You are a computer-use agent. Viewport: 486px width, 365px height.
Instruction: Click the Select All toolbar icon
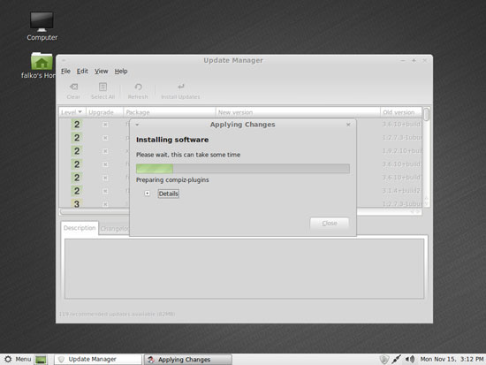103,87
